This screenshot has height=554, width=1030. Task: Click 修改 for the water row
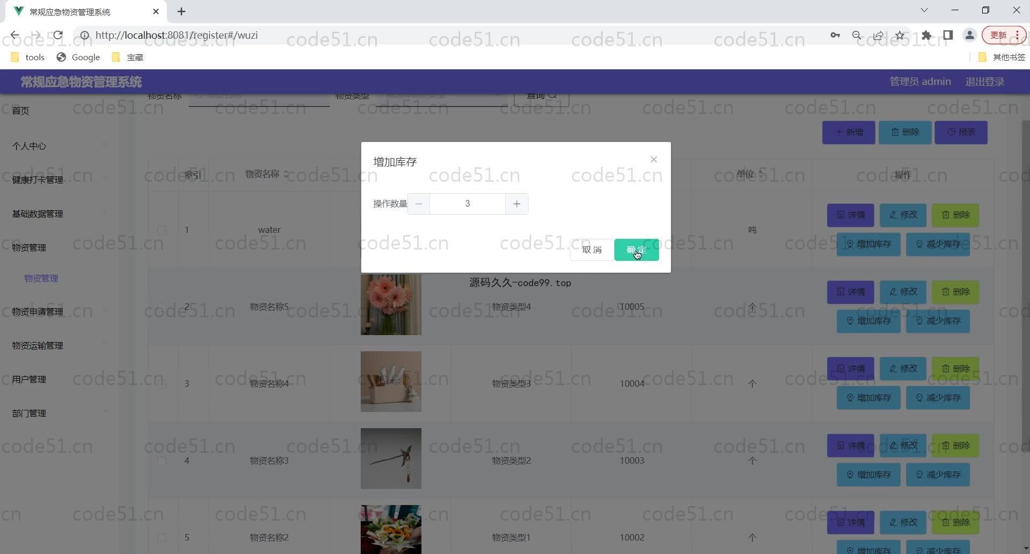[903, 215]
